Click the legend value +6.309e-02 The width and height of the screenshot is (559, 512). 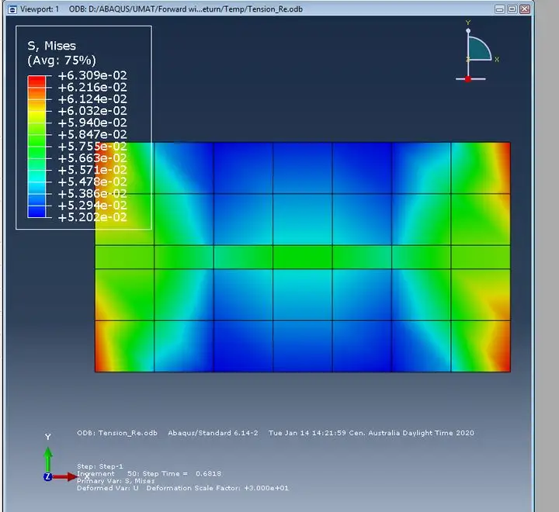click(92, 75)
